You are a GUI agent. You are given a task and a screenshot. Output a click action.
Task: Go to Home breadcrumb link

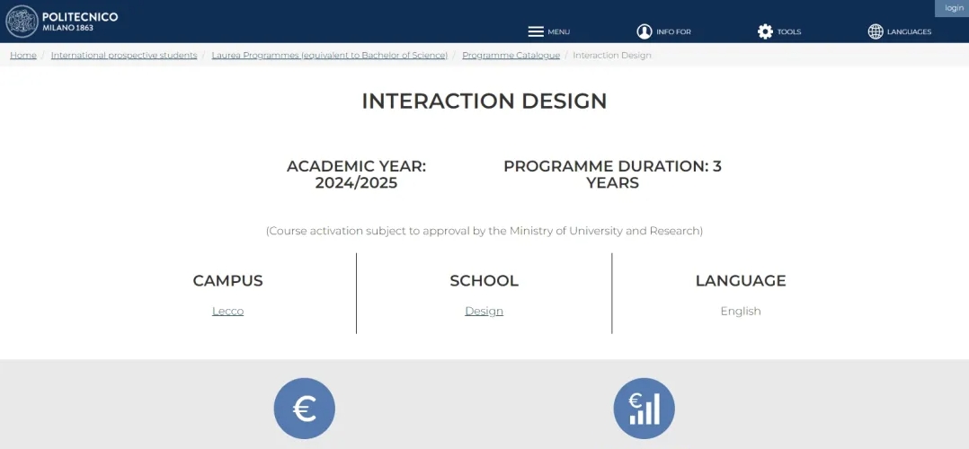[22, 55]
